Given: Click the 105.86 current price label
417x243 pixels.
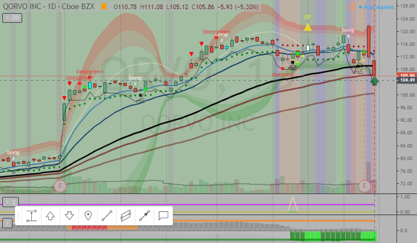Looking at the screenshot, I should click(407, 75).
